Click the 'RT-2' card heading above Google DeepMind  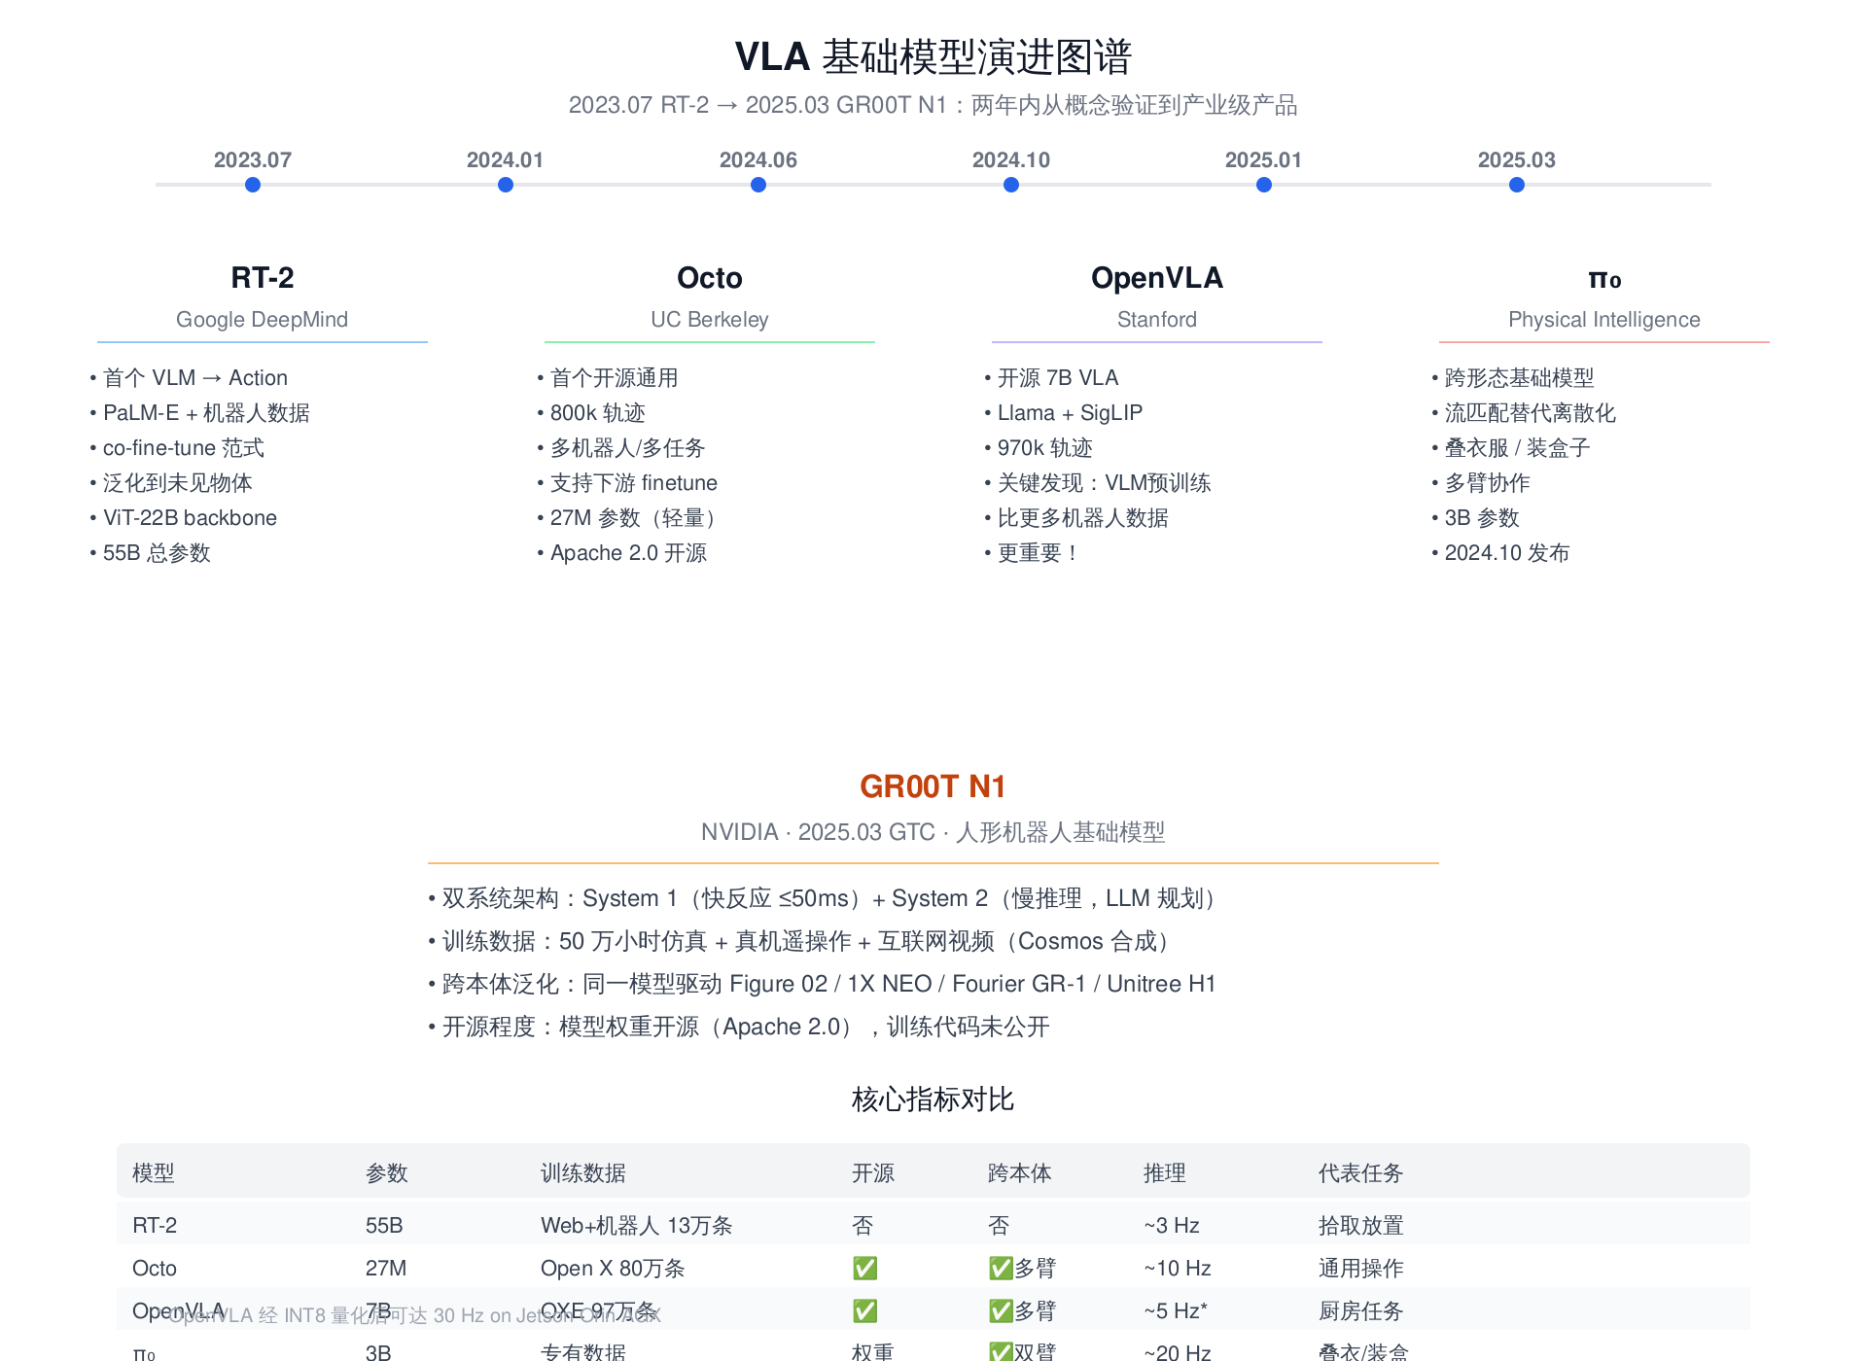pyautogui.click(x=263, y=278)
